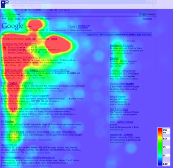Image resolution: width=173 pixels, height=168 pixels.
Task: Select the Seiten aus Deutschland radio button
Action: pyautogui.click(x=68, y=30)
